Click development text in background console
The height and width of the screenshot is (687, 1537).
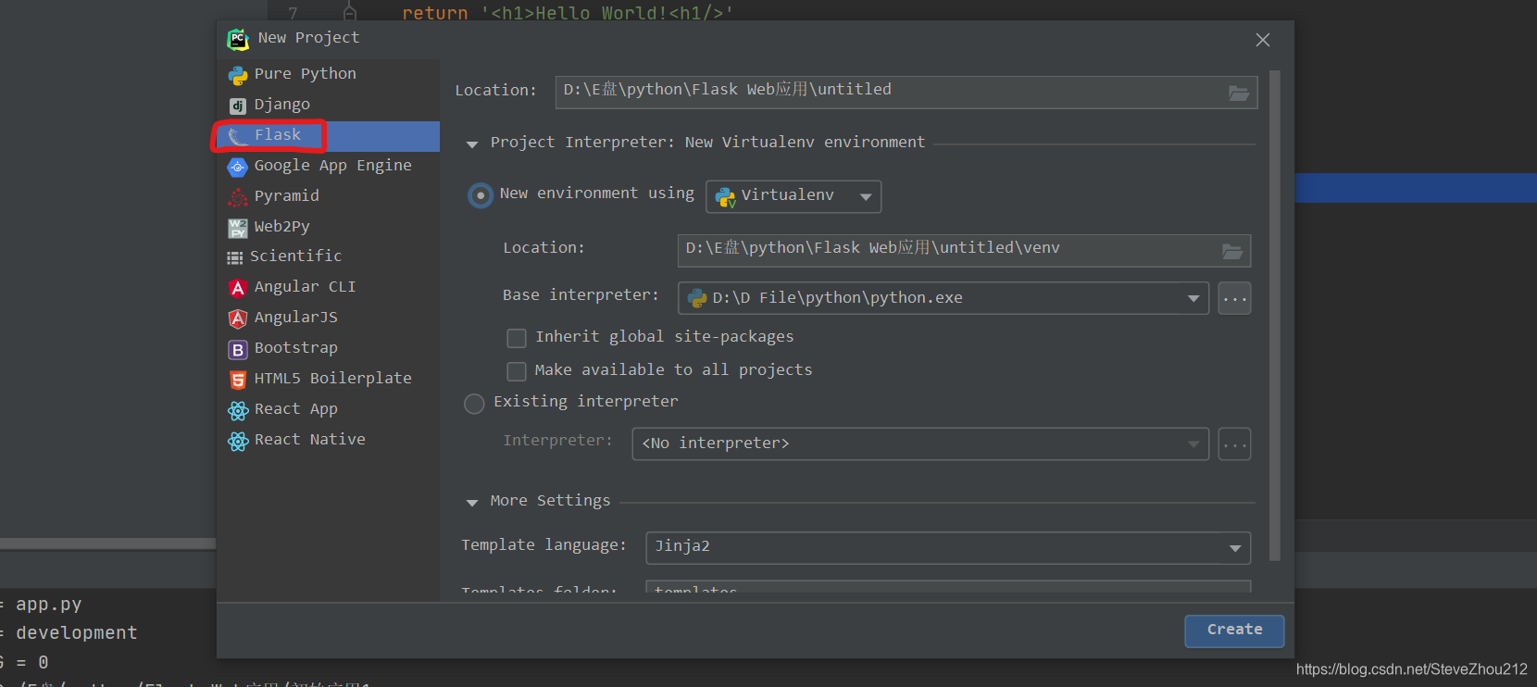77,633
